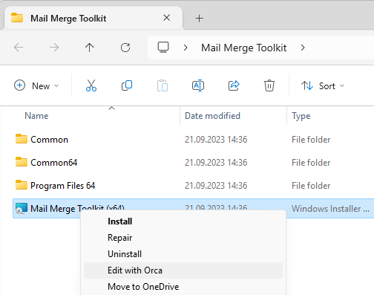Toggle sort direction arrow above Name column
374x295 pixels.
112,108
